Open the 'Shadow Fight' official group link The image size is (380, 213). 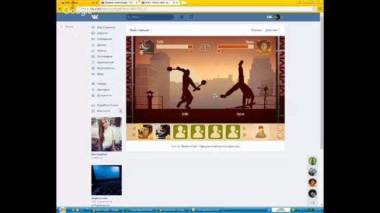pos(210,146)
